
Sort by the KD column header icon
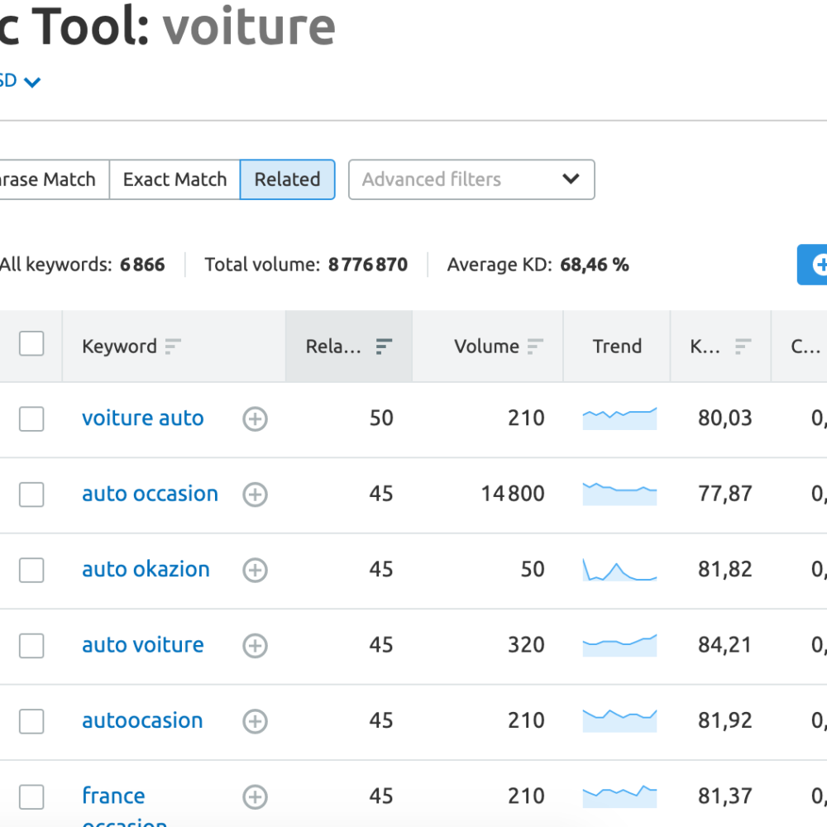(x=743, y=347)
